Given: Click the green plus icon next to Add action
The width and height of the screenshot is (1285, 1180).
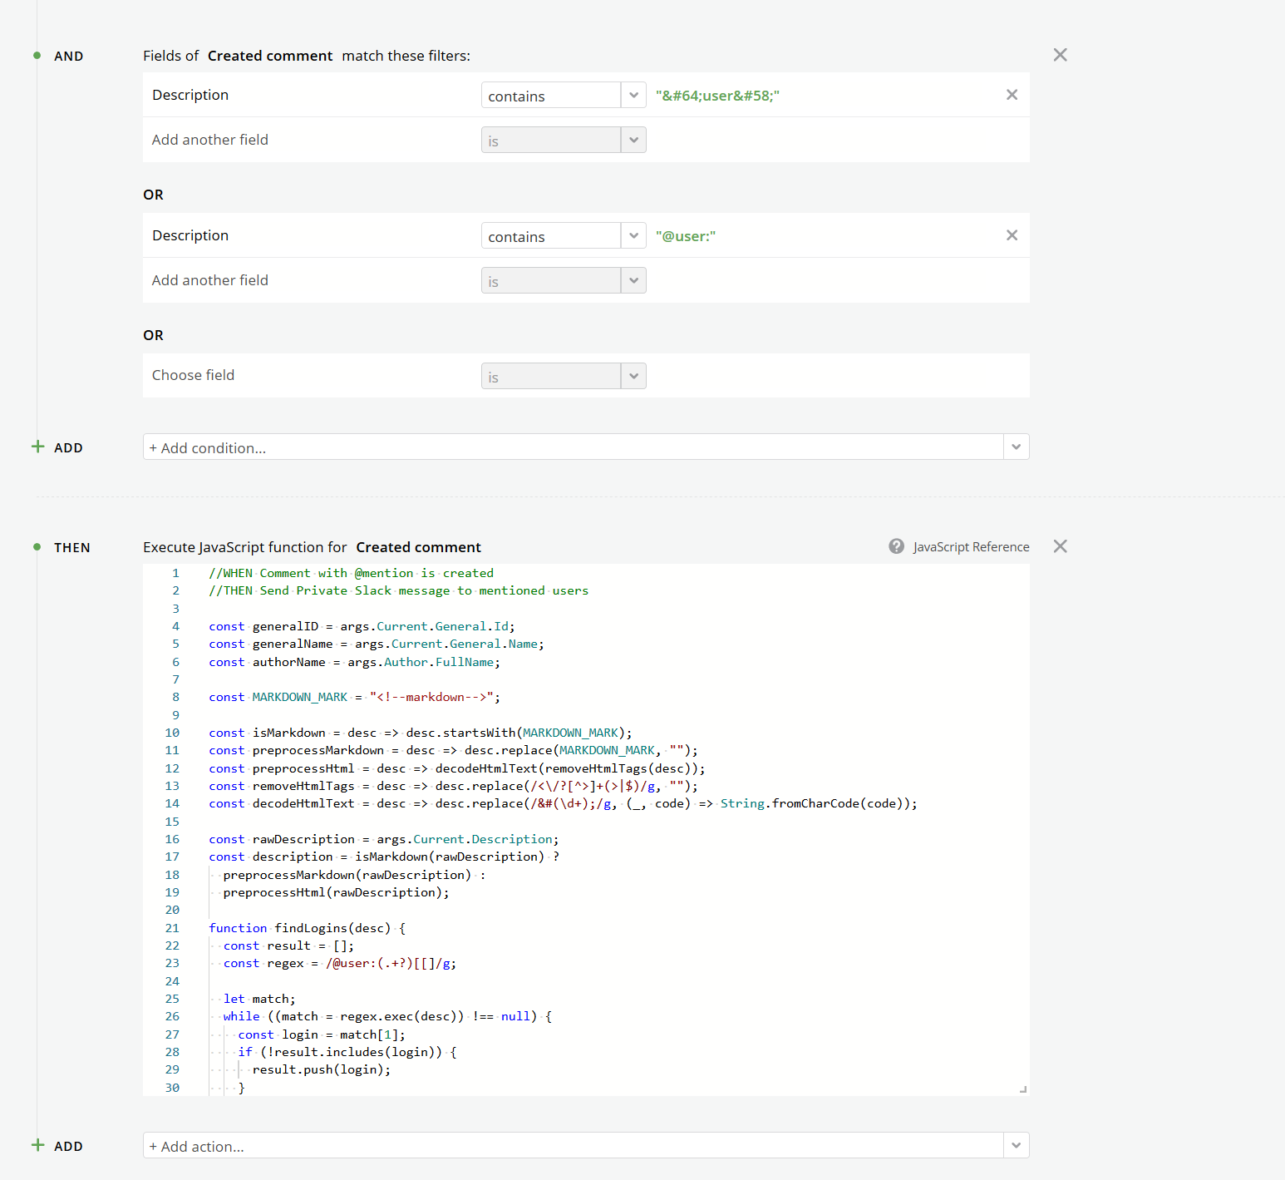Looking at the screenshot, I should 37,1145.
